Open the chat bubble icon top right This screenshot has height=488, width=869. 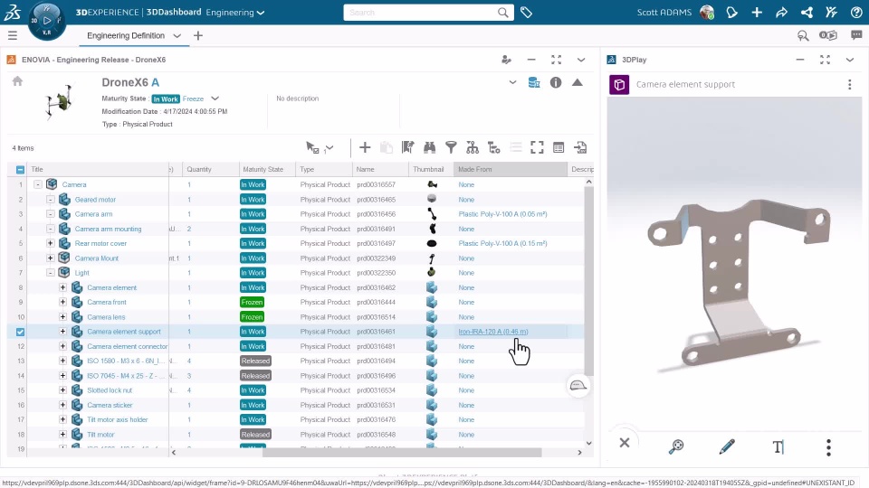pos(856,35)
